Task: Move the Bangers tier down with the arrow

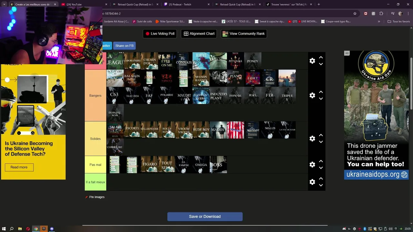Action: [321, 99]
